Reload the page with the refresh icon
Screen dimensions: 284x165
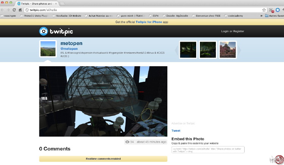tap(14, 10)
